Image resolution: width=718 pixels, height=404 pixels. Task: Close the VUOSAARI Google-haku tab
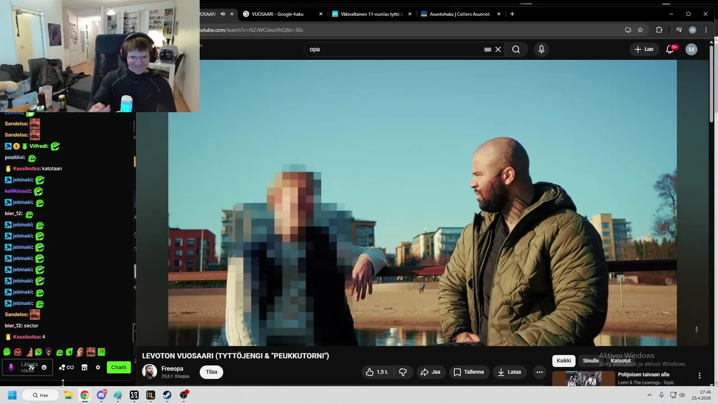pyautogui.click(x=321, y=14)
